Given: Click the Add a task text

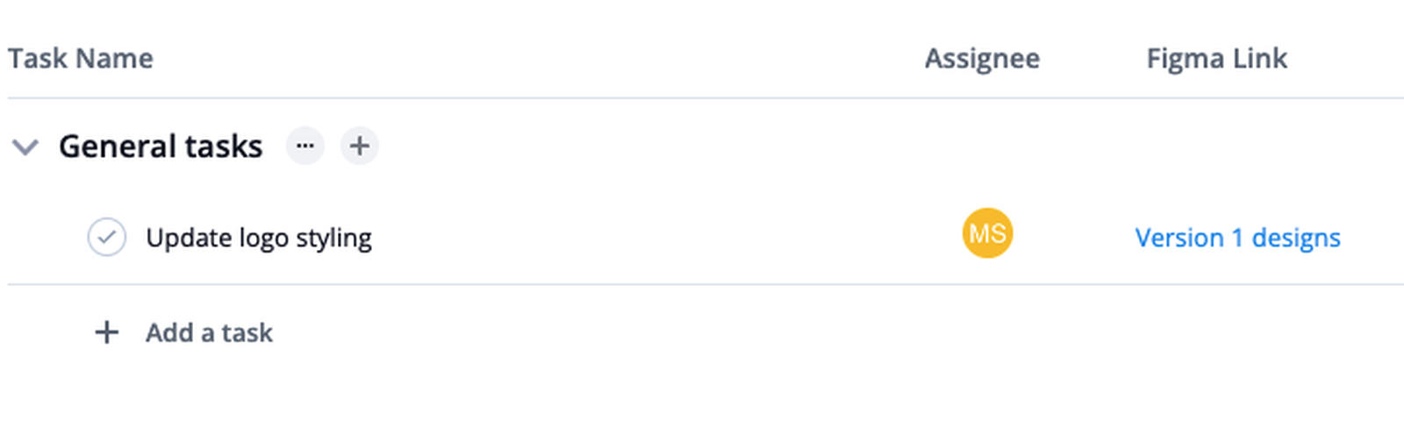Looking at the screenshot, I should click(x=209, y=332).
